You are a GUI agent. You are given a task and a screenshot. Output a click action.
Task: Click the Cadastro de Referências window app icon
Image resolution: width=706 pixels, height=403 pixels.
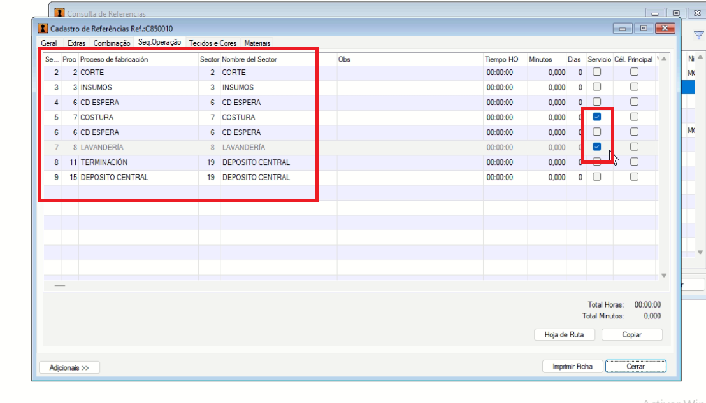tap(42, 29)
